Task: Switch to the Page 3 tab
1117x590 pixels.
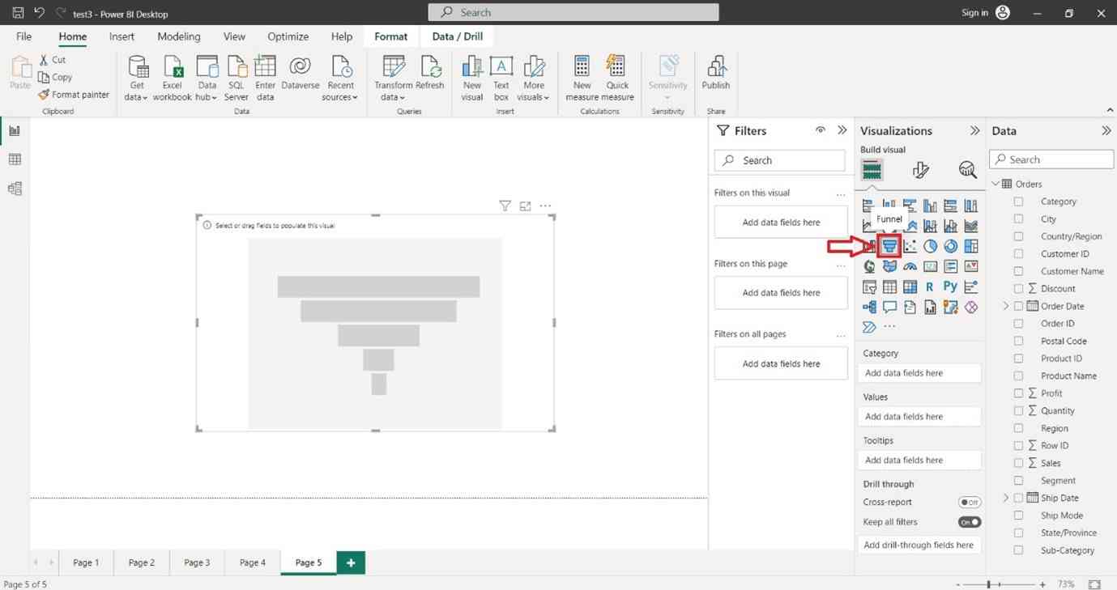Action: [196, 562]
